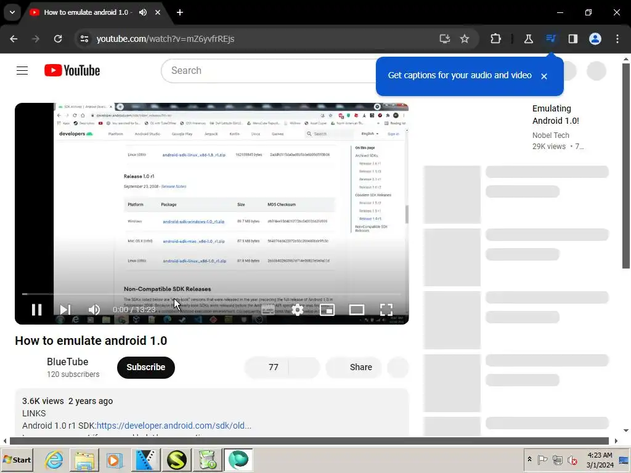Go to the YouTube home logo
631x473 pixels.
[x=72, y=70]
